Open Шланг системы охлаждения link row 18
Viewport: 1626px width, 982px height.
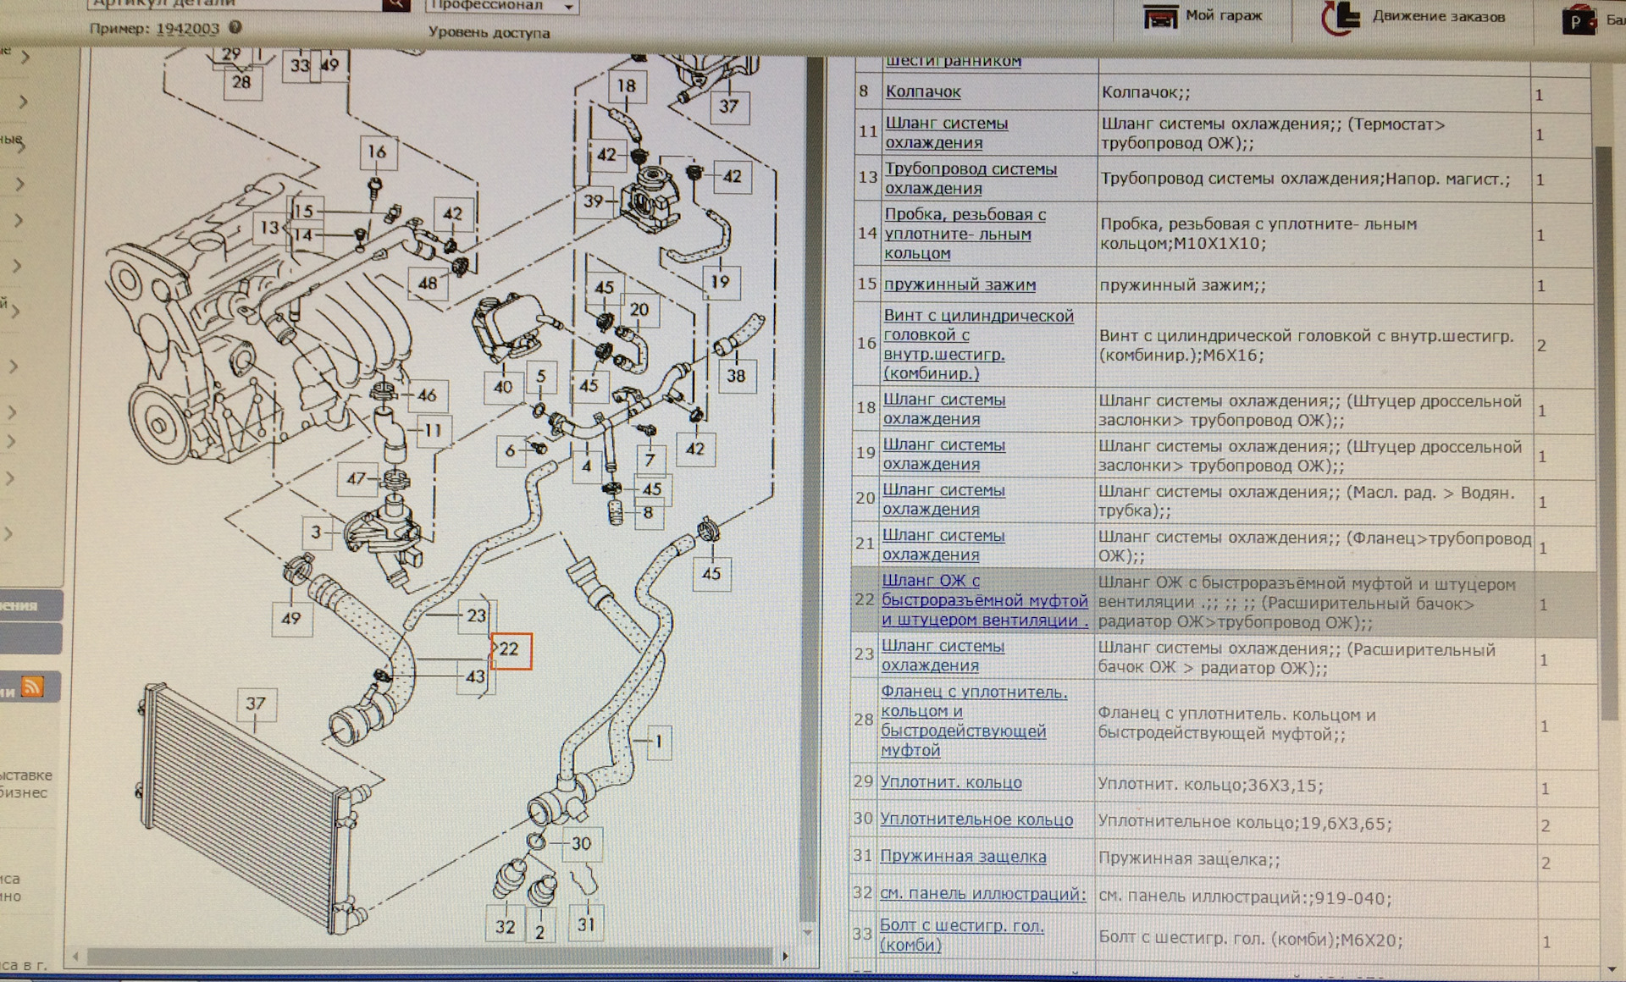[x=943, y=409]
